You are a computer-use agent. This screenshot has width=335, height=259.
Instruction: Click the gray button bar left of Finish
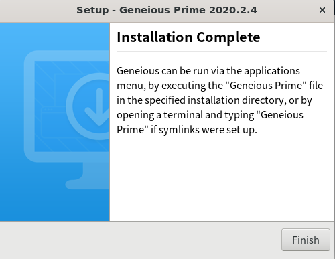(141, 240)
